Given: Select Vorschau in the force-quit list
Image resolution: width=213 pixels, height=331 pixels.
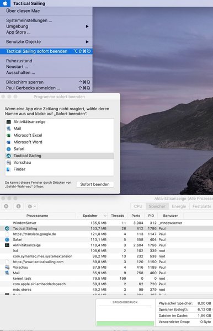Looking at the screenshot, I should [x=59, y=162].
